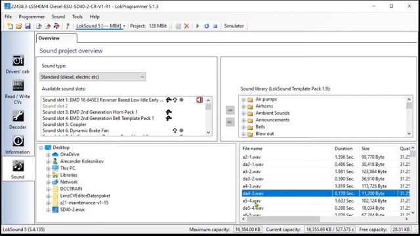Select the Sound sidebar panel
Image resolution: width=420 pixels, height=236 pixels.
[x=18, y=169]
